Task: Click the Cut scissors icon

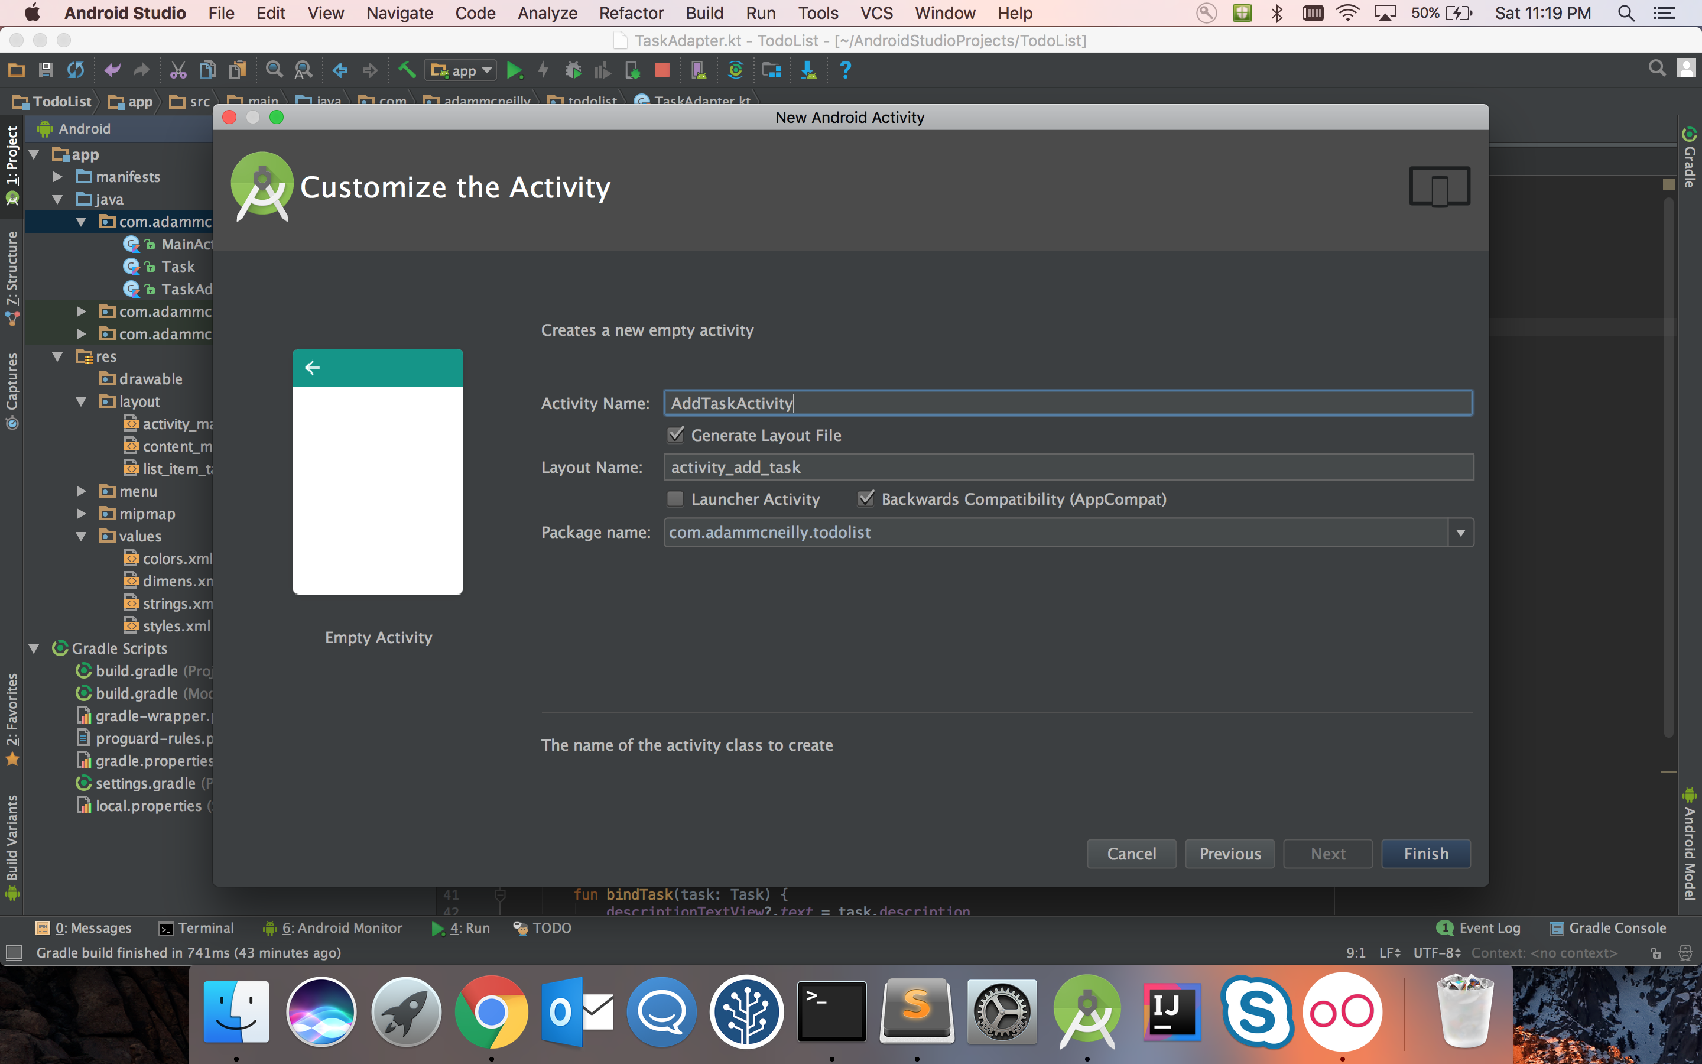Action: pos(178,70)
